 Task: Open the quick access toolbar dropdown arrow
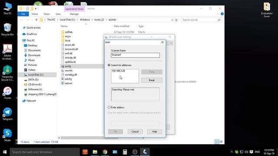click(36, 9)
